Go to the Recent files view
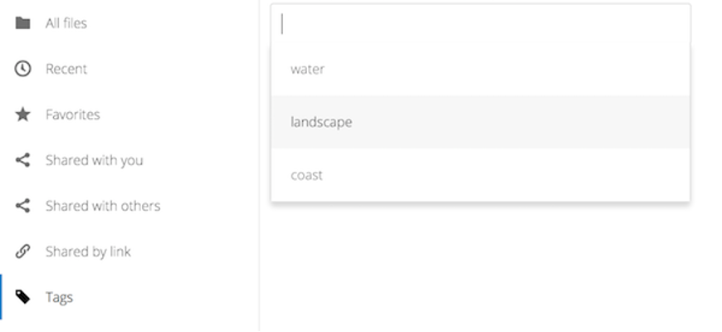722x332 pixels. point(66,69)
